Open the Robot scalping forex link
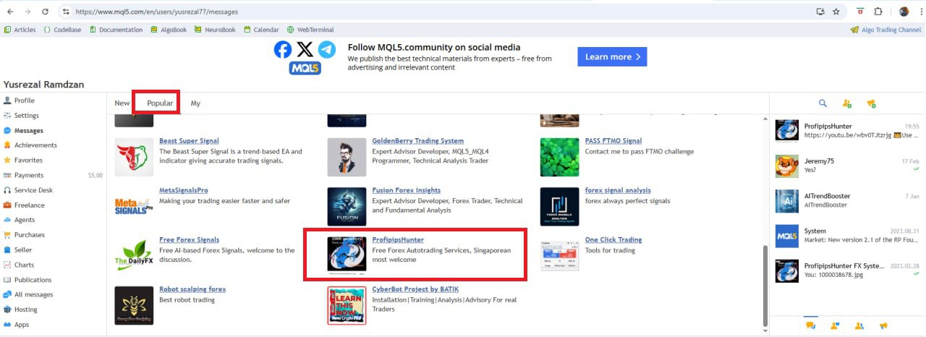The height and width of the screenshot is (337, 926). [x=192, y=289]
